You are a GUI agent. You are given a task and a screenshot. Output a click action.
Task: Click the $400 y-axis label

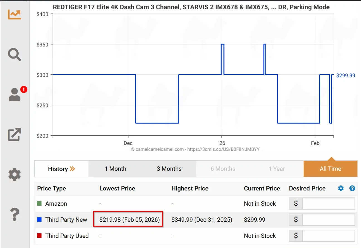43,14
